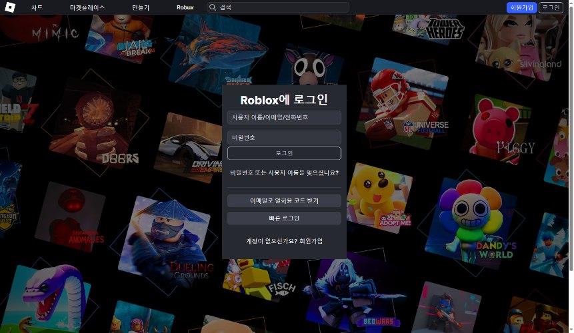
Task: Select the Driving Empire game thumbnail
Action: 189,148
